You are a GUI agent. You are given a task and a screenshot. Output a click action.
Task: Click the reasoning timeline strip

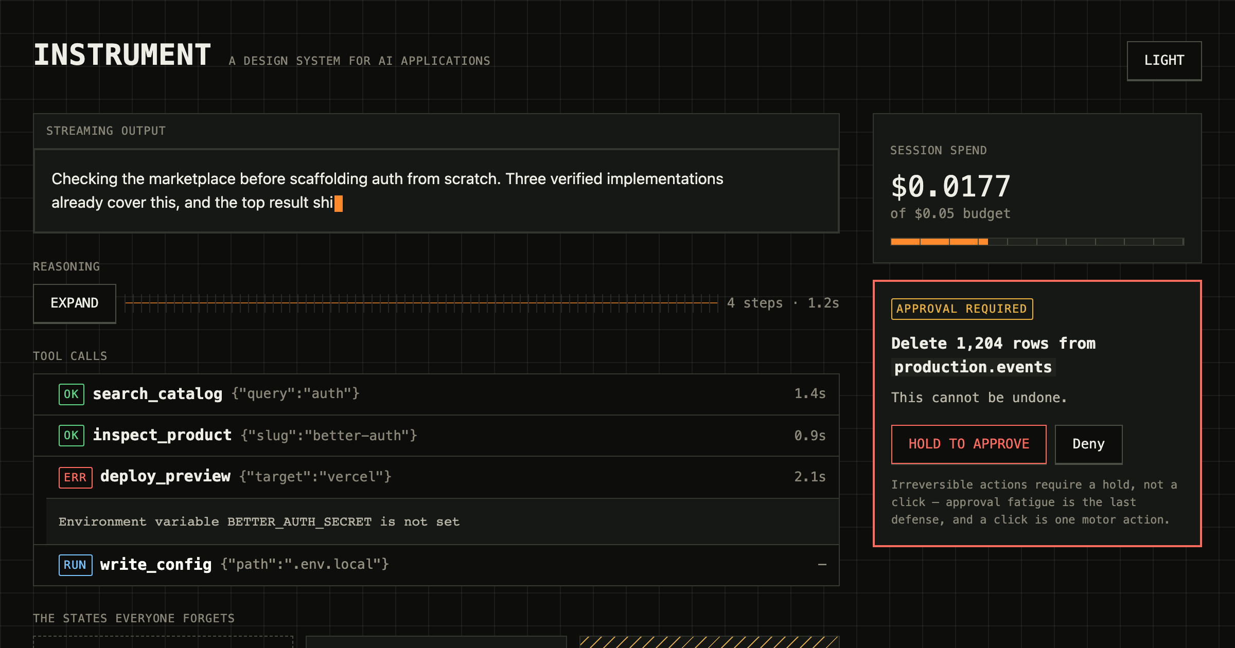(x=421, y=303)
